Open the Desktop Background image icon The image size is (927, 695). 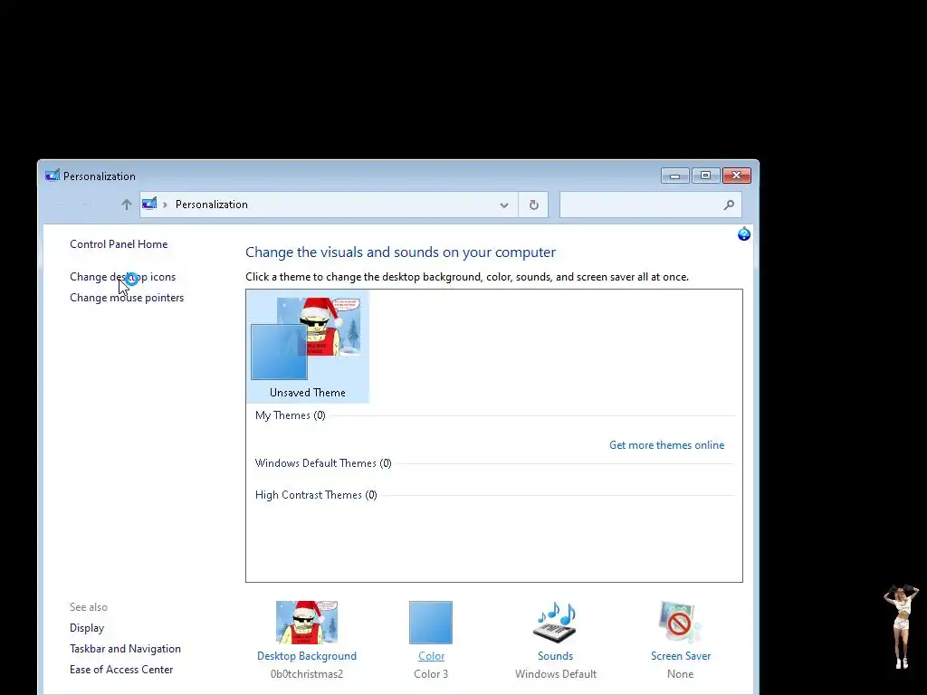(x=306, y=623)
